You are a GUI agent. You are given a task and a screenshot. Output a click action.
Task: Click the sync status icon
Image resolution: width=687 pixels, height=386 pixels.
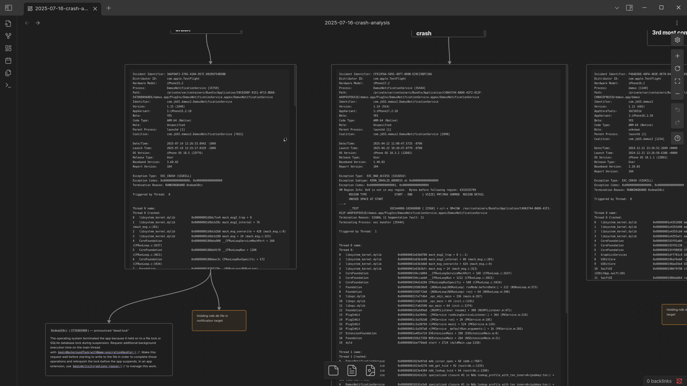[x=679, y=381]
